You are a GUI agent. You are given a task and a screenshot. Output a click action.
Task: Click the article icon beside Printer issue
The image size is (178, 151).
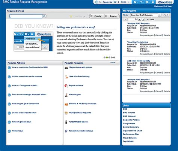click(x=9, y=131)
